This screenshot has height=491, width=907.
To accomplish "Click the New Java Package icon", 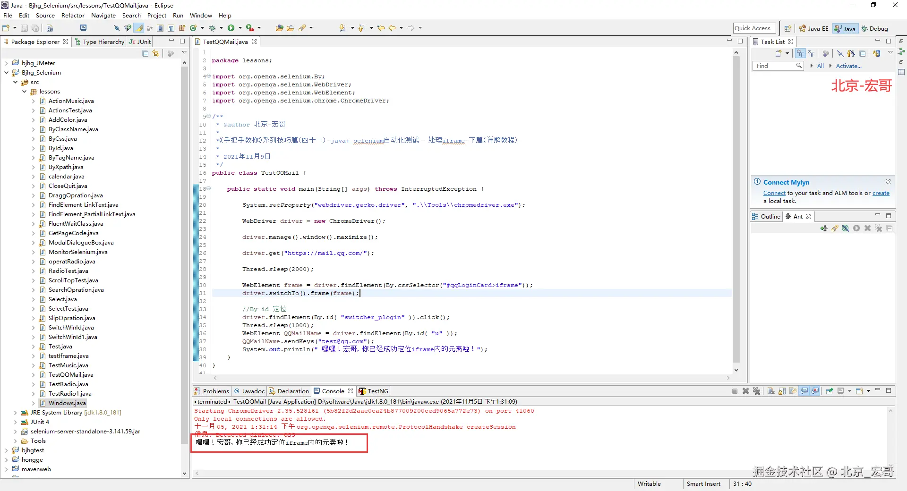I will pos(182,28).
